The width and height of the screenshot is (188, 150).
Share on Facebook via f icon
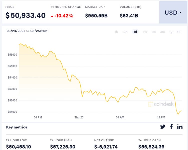(x=171, y=127)
